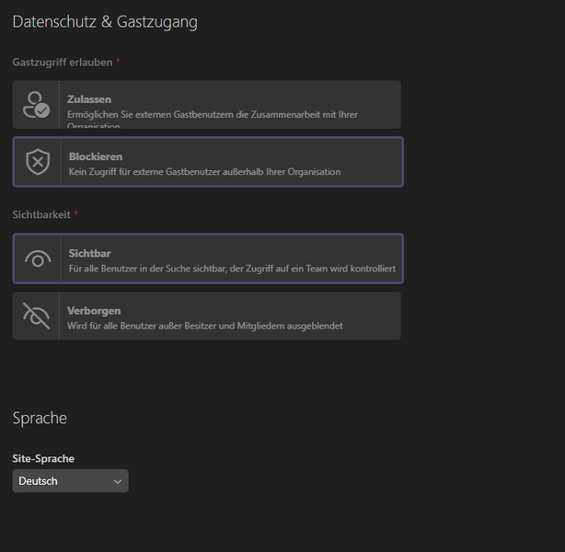Click description text about externe Gastbenutzer Zusammenarbeit
The image size is (565, 552).
[212, 115]
